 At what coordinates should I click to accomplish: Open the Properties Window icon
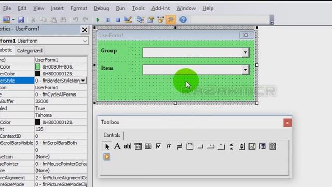150,20
